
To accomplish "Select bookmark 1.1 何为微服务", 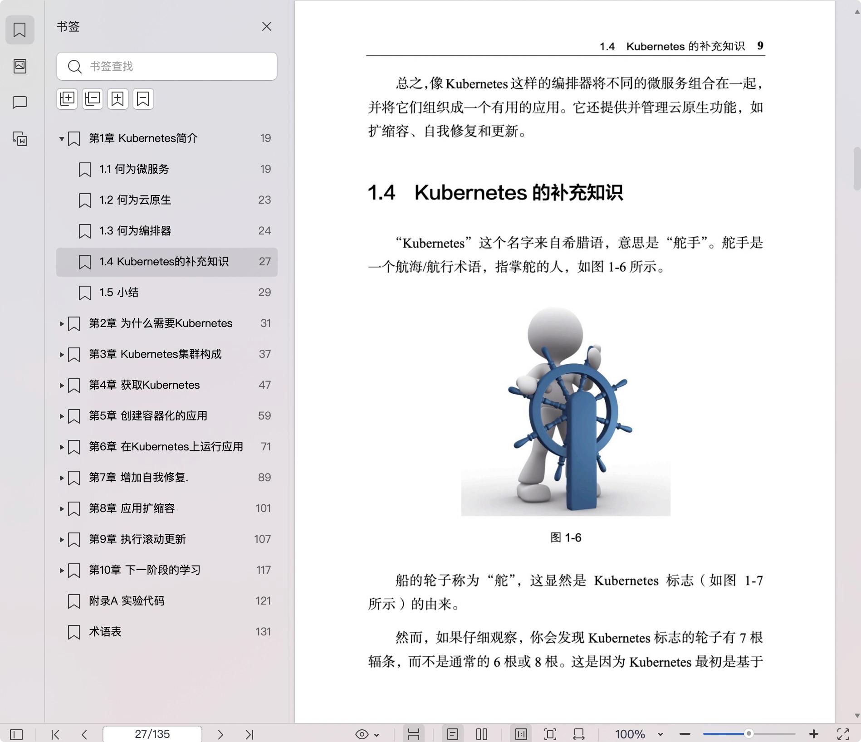I will click(167, 169).
